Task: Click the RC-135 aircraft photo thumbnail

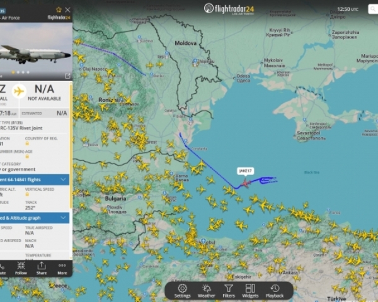Action: (36, 52)
